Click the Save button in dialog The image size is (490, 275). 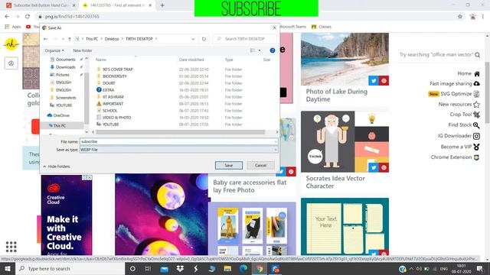228,165
